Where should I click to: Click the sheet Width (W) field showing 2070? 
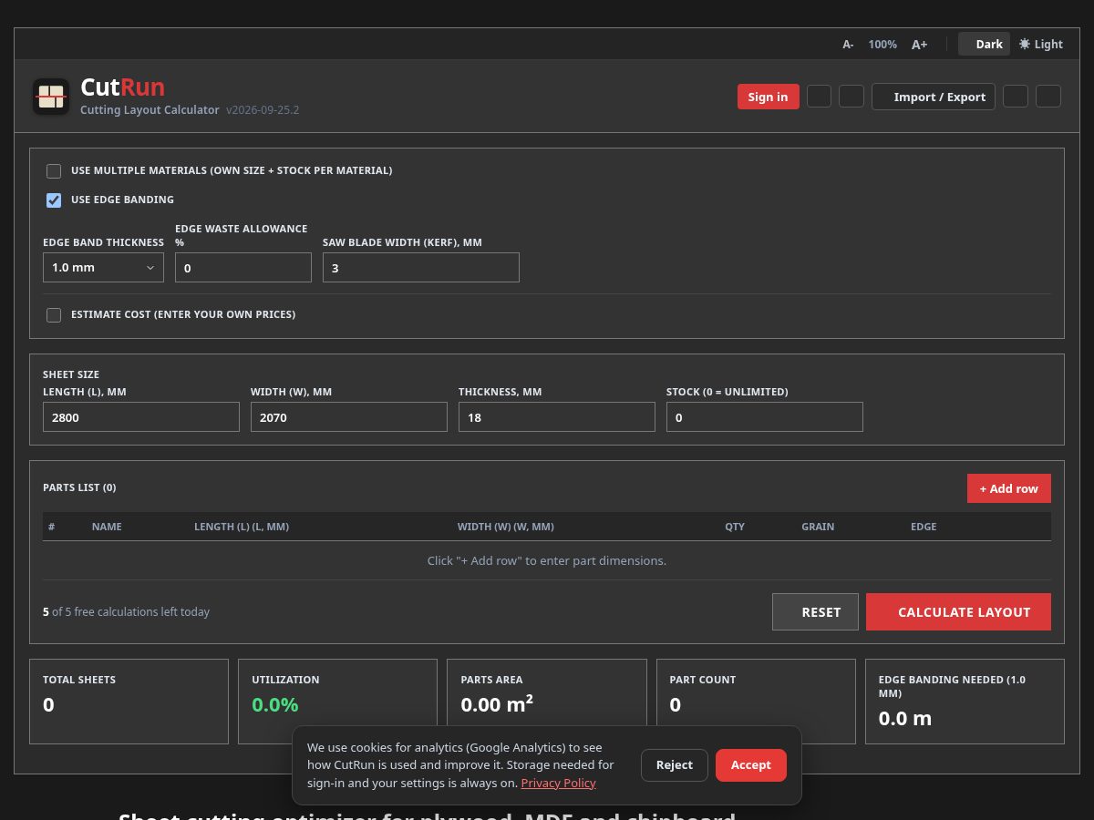tap(349, 416)
